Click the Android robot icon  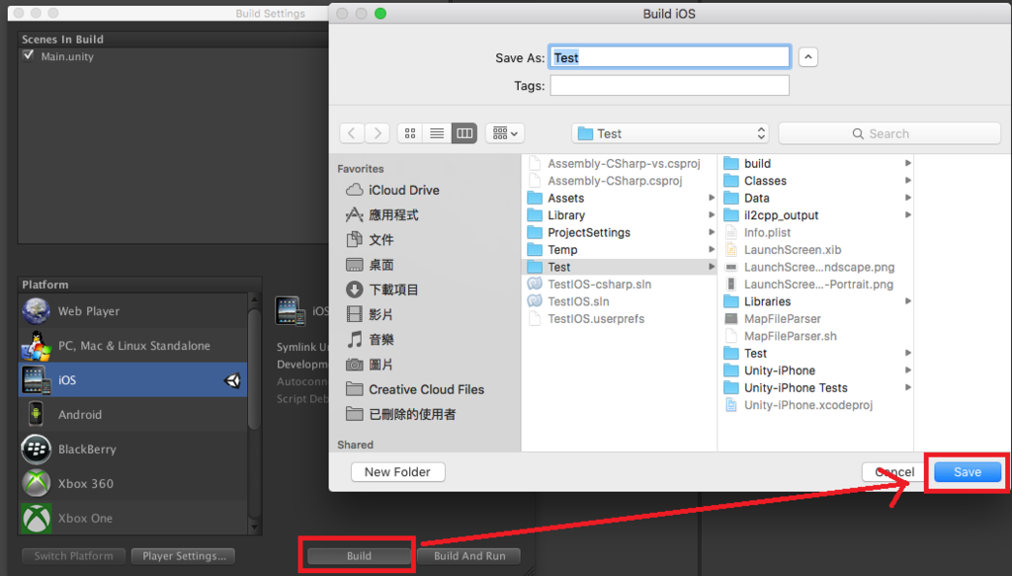pos(37,414)
